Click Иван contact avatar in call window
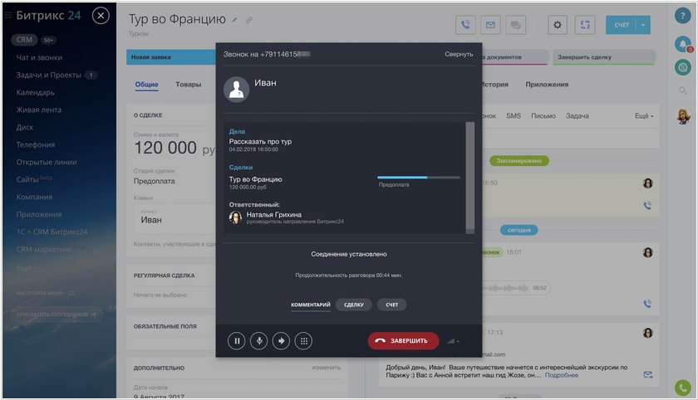Screen dimensions: 698x400 click(x=236, y=90)
